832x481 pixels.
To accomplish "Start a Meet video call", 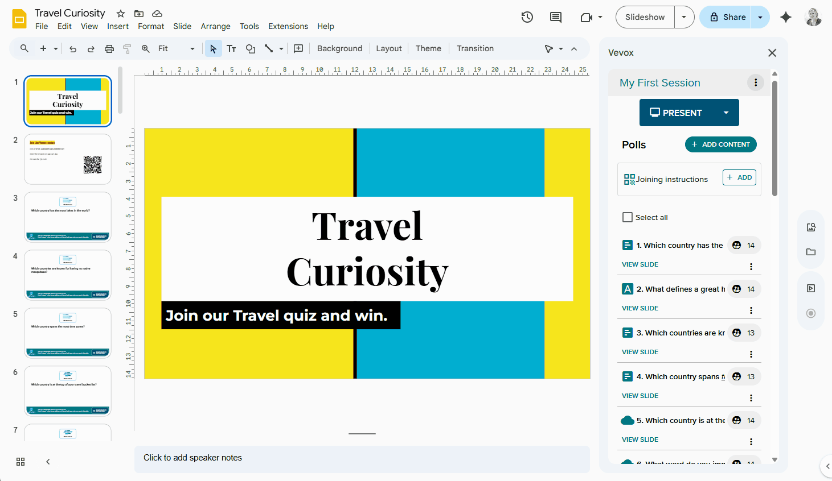I will [587, 17].
